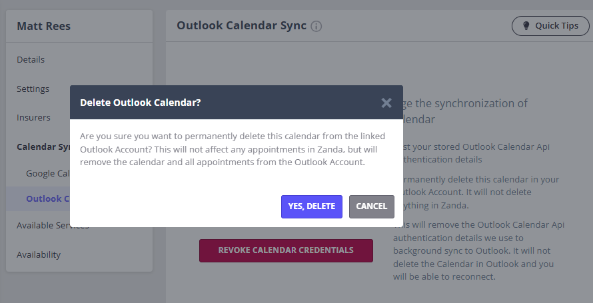Open the Details sidebar item
Screen dimensions: 593x303
tap(31, 60)
